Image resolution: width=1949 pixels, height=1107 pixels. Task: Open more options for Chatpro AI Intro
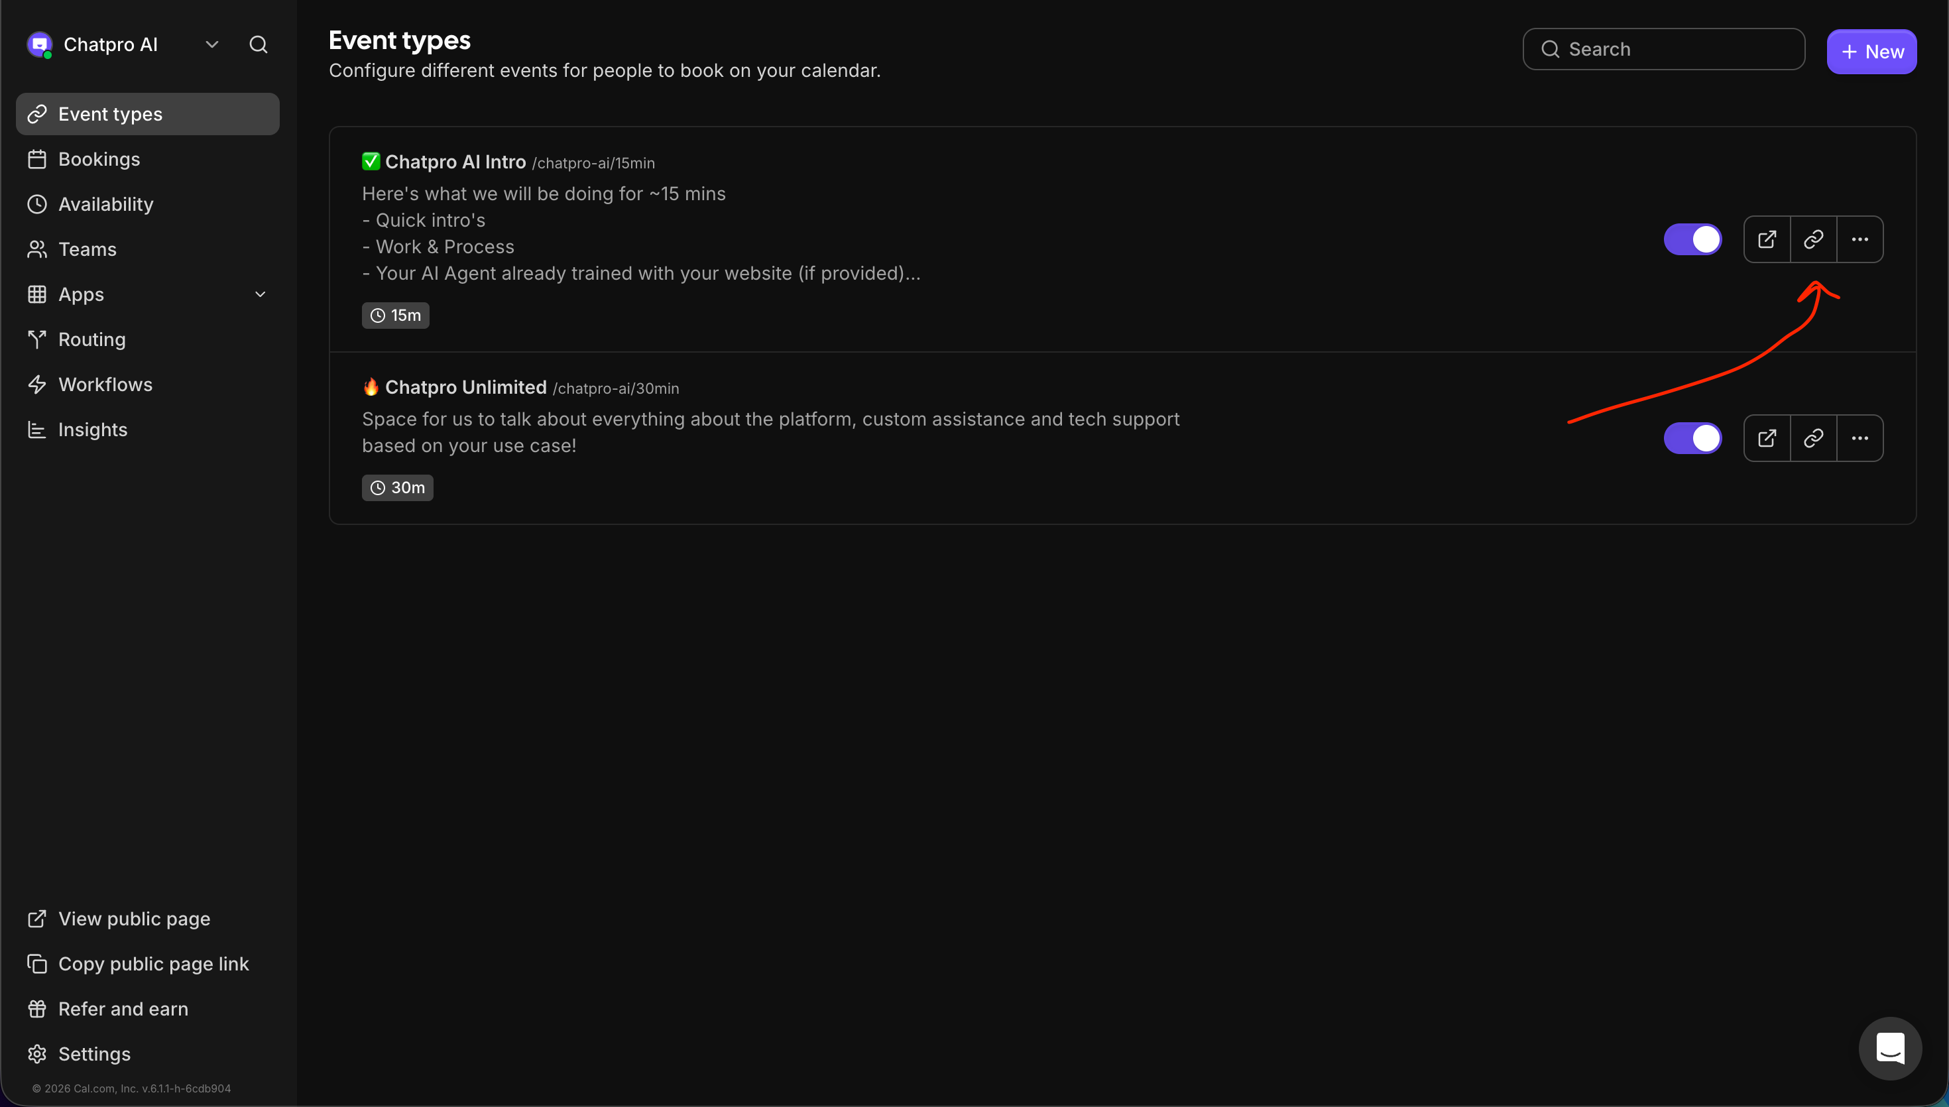pyautogui.click(x=1860, y=239)
